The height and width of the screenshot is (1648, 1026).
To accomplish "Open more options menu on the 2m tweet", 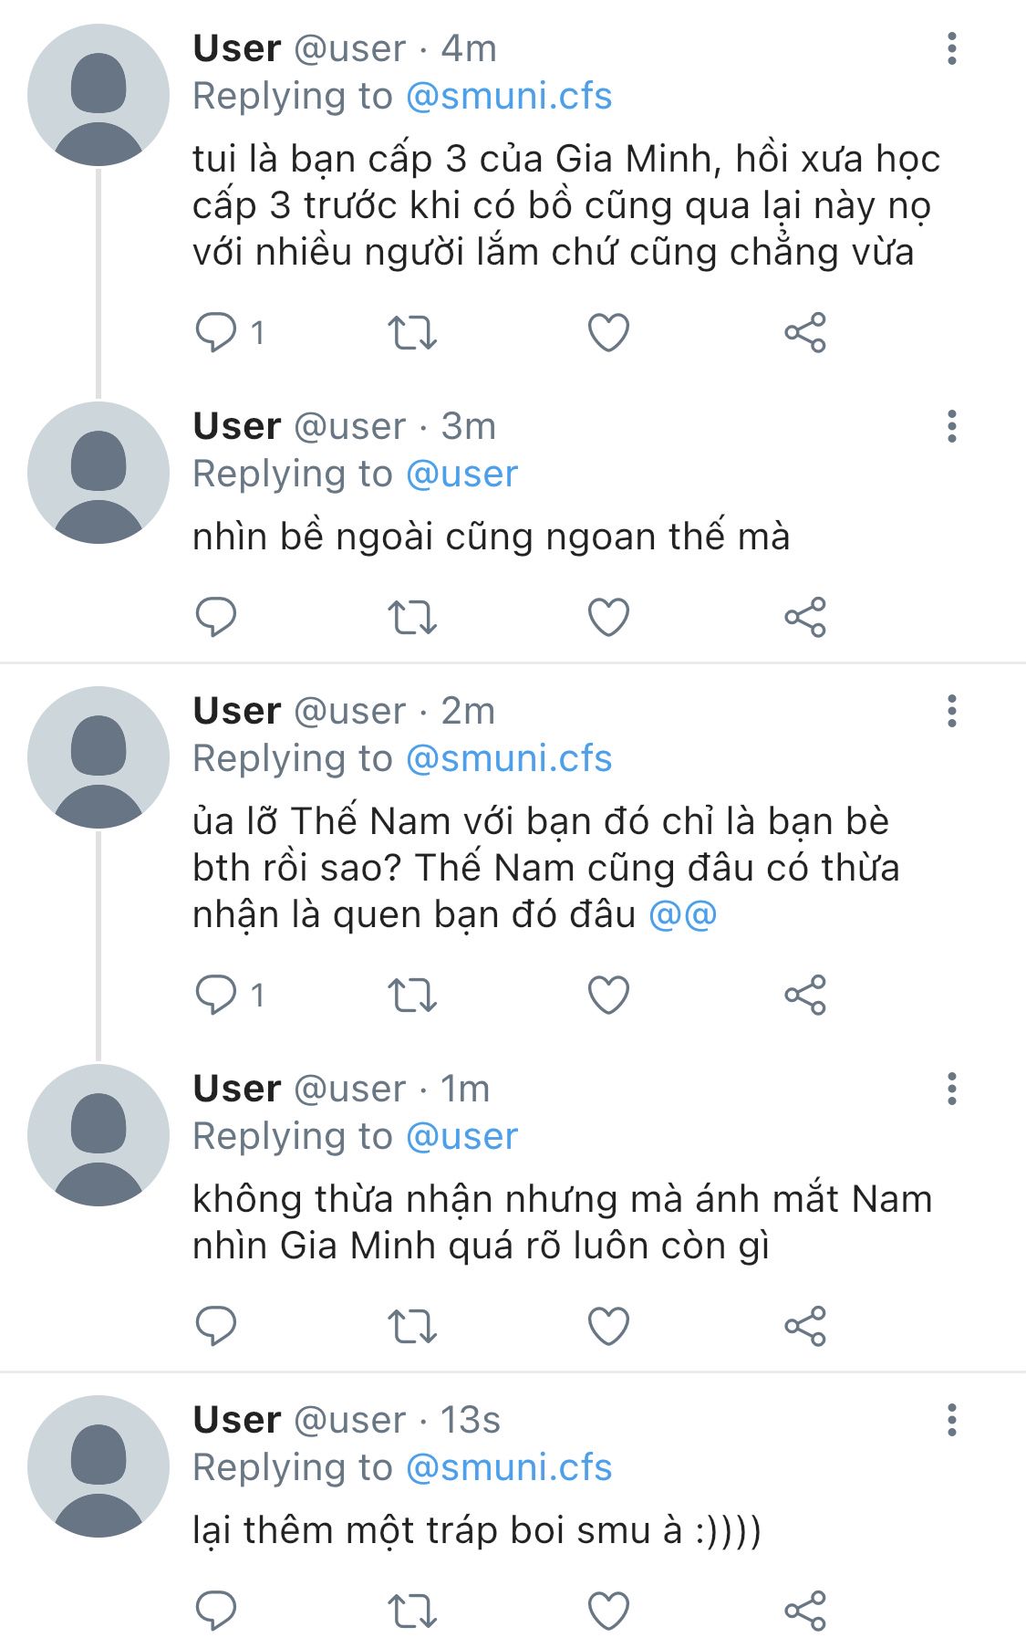I will click(951, 711).
